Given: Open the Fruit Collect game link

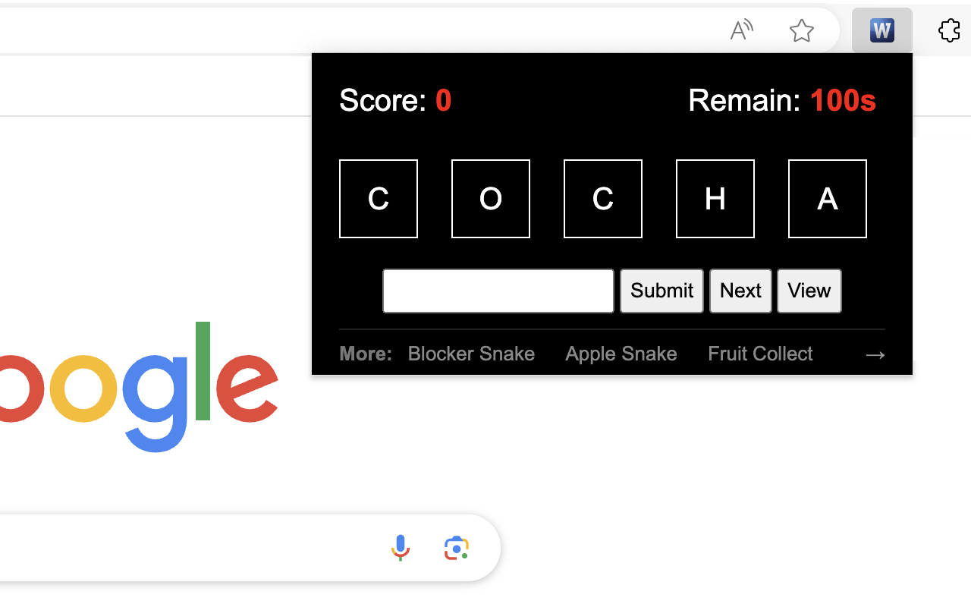Looking at the screenshot, I should [760, 354].
